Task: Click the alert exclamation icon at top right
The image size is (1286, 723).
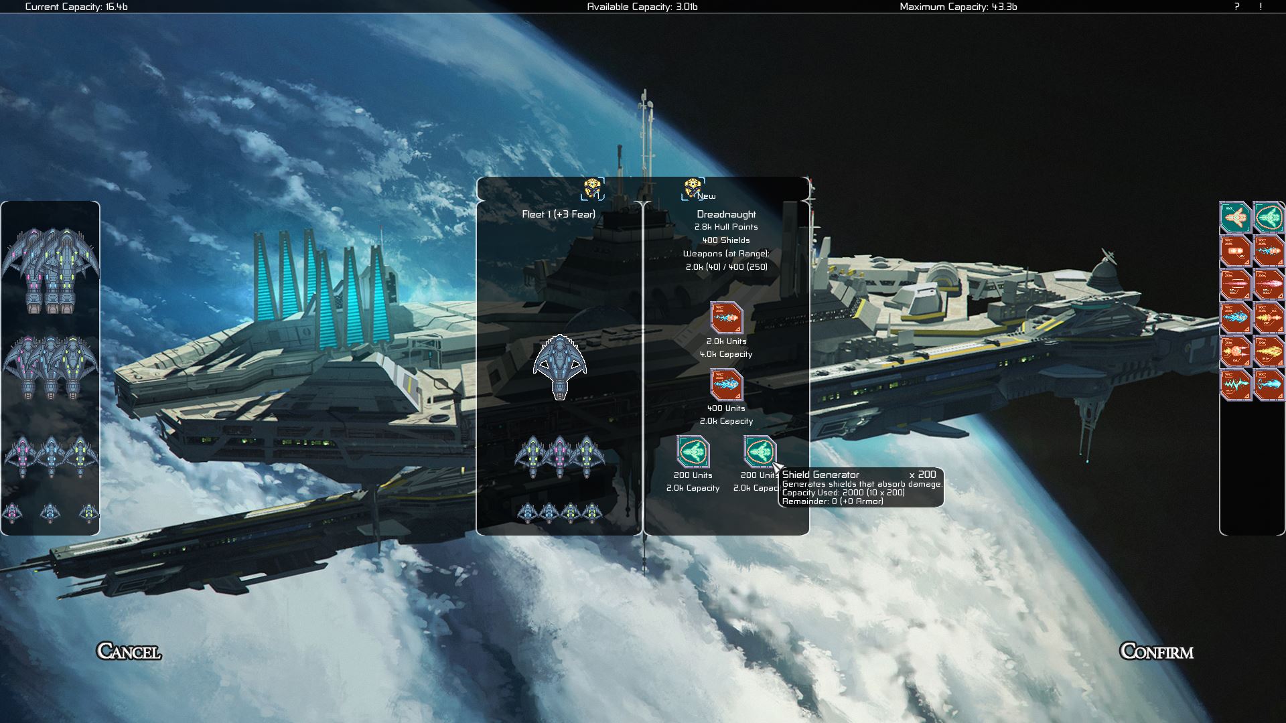Action: (x=1261, y=8)
